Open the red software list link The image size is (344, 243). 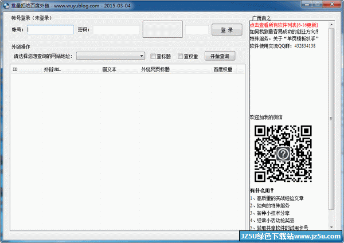(x=284, y=25)
